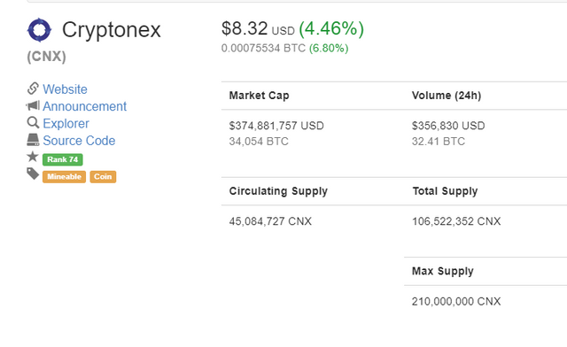Click the chain link icon beside Website
Viewport: 567px width, 347px height.
tap(33, 89)
